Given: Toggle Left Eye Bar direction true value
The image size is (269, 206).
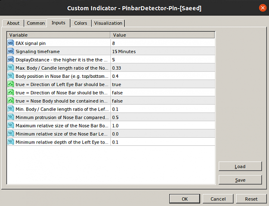Looking at the screenshot, I should click(x=163, y=84).
